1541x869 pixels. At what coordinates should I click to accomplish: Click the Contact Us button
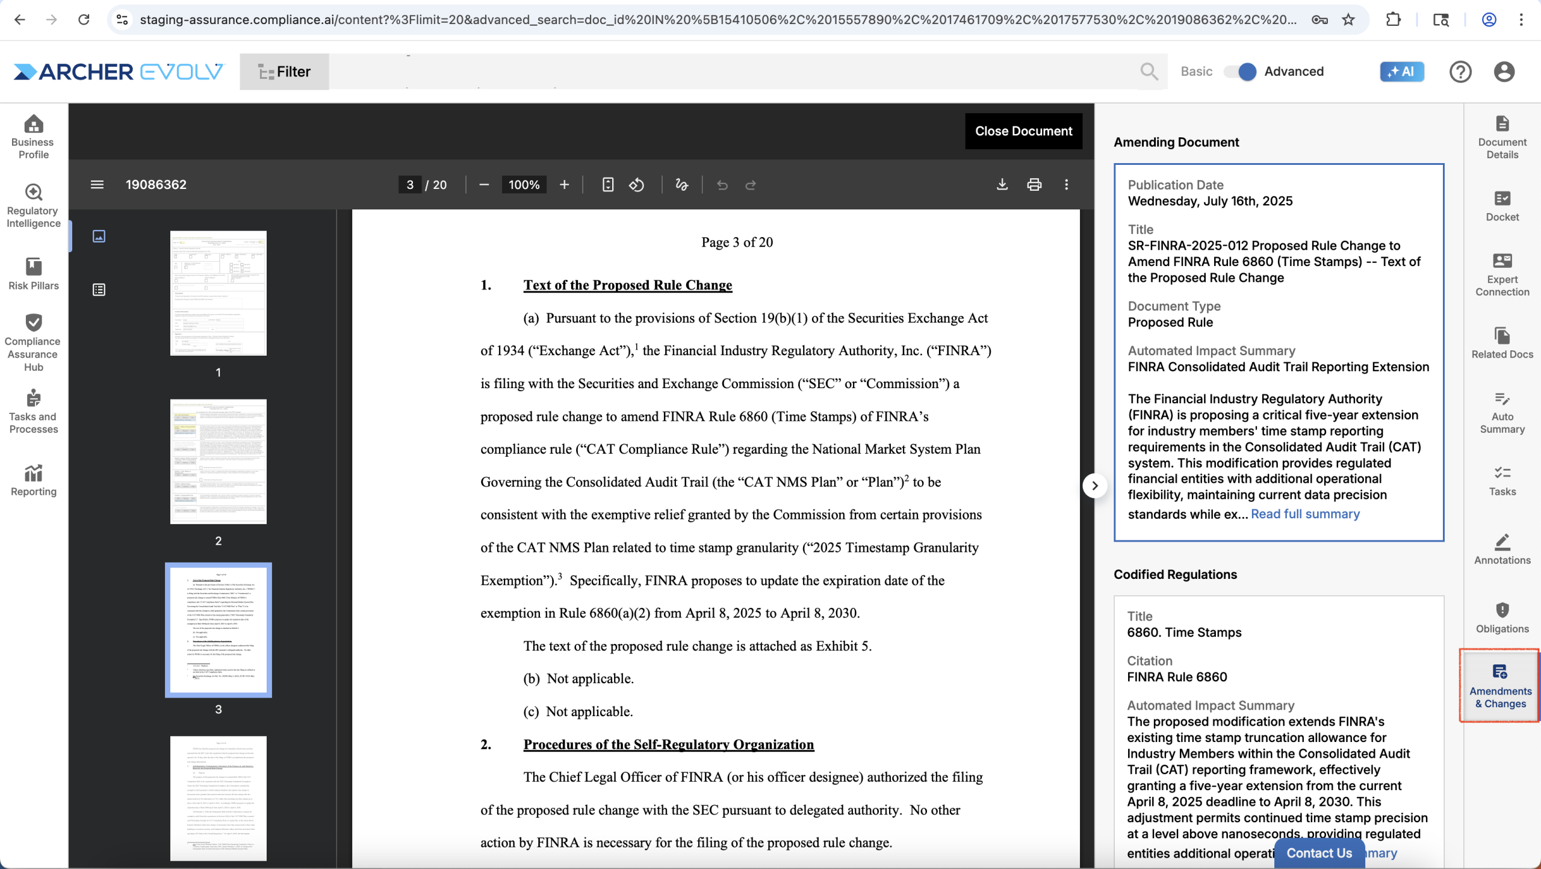pyautogui.click(x=1319, y=853)
